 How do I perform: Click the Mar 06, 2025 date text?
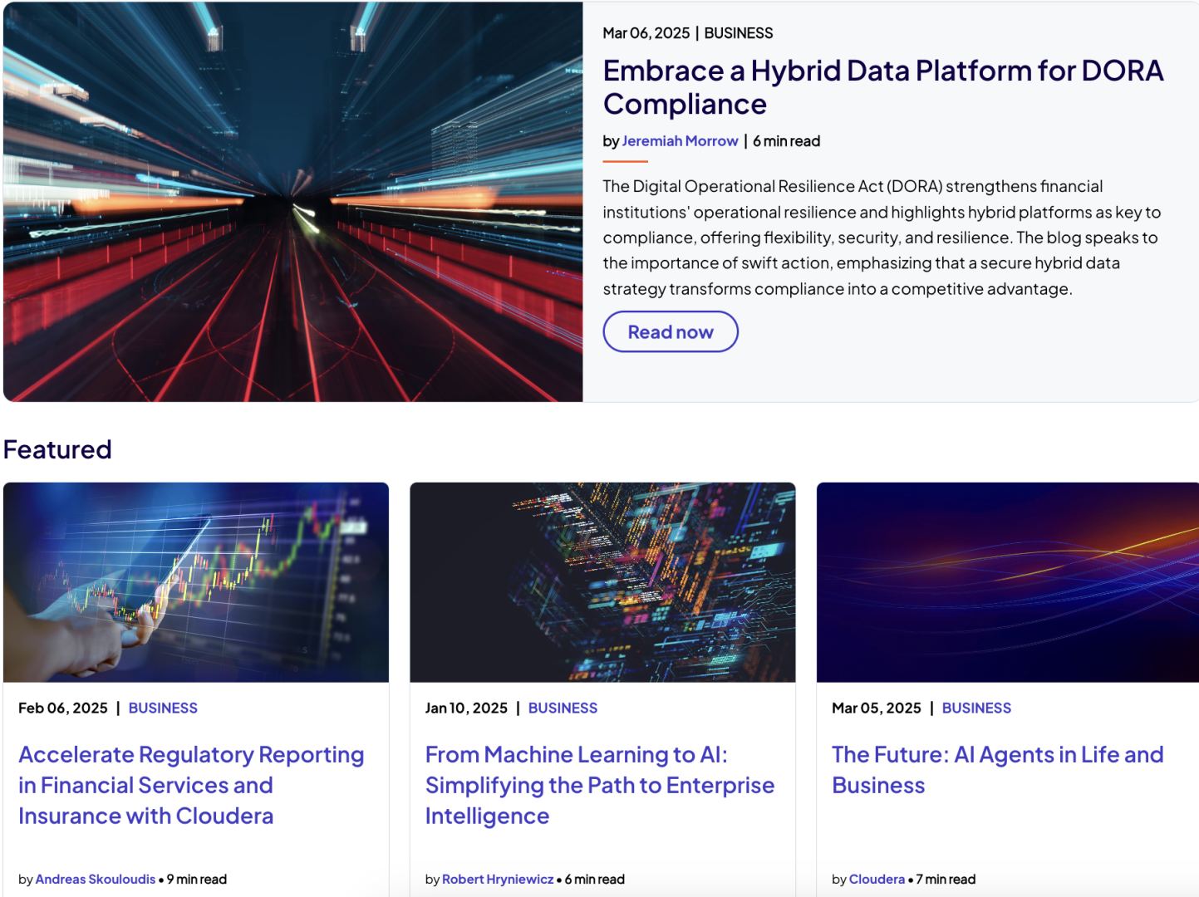646,33
